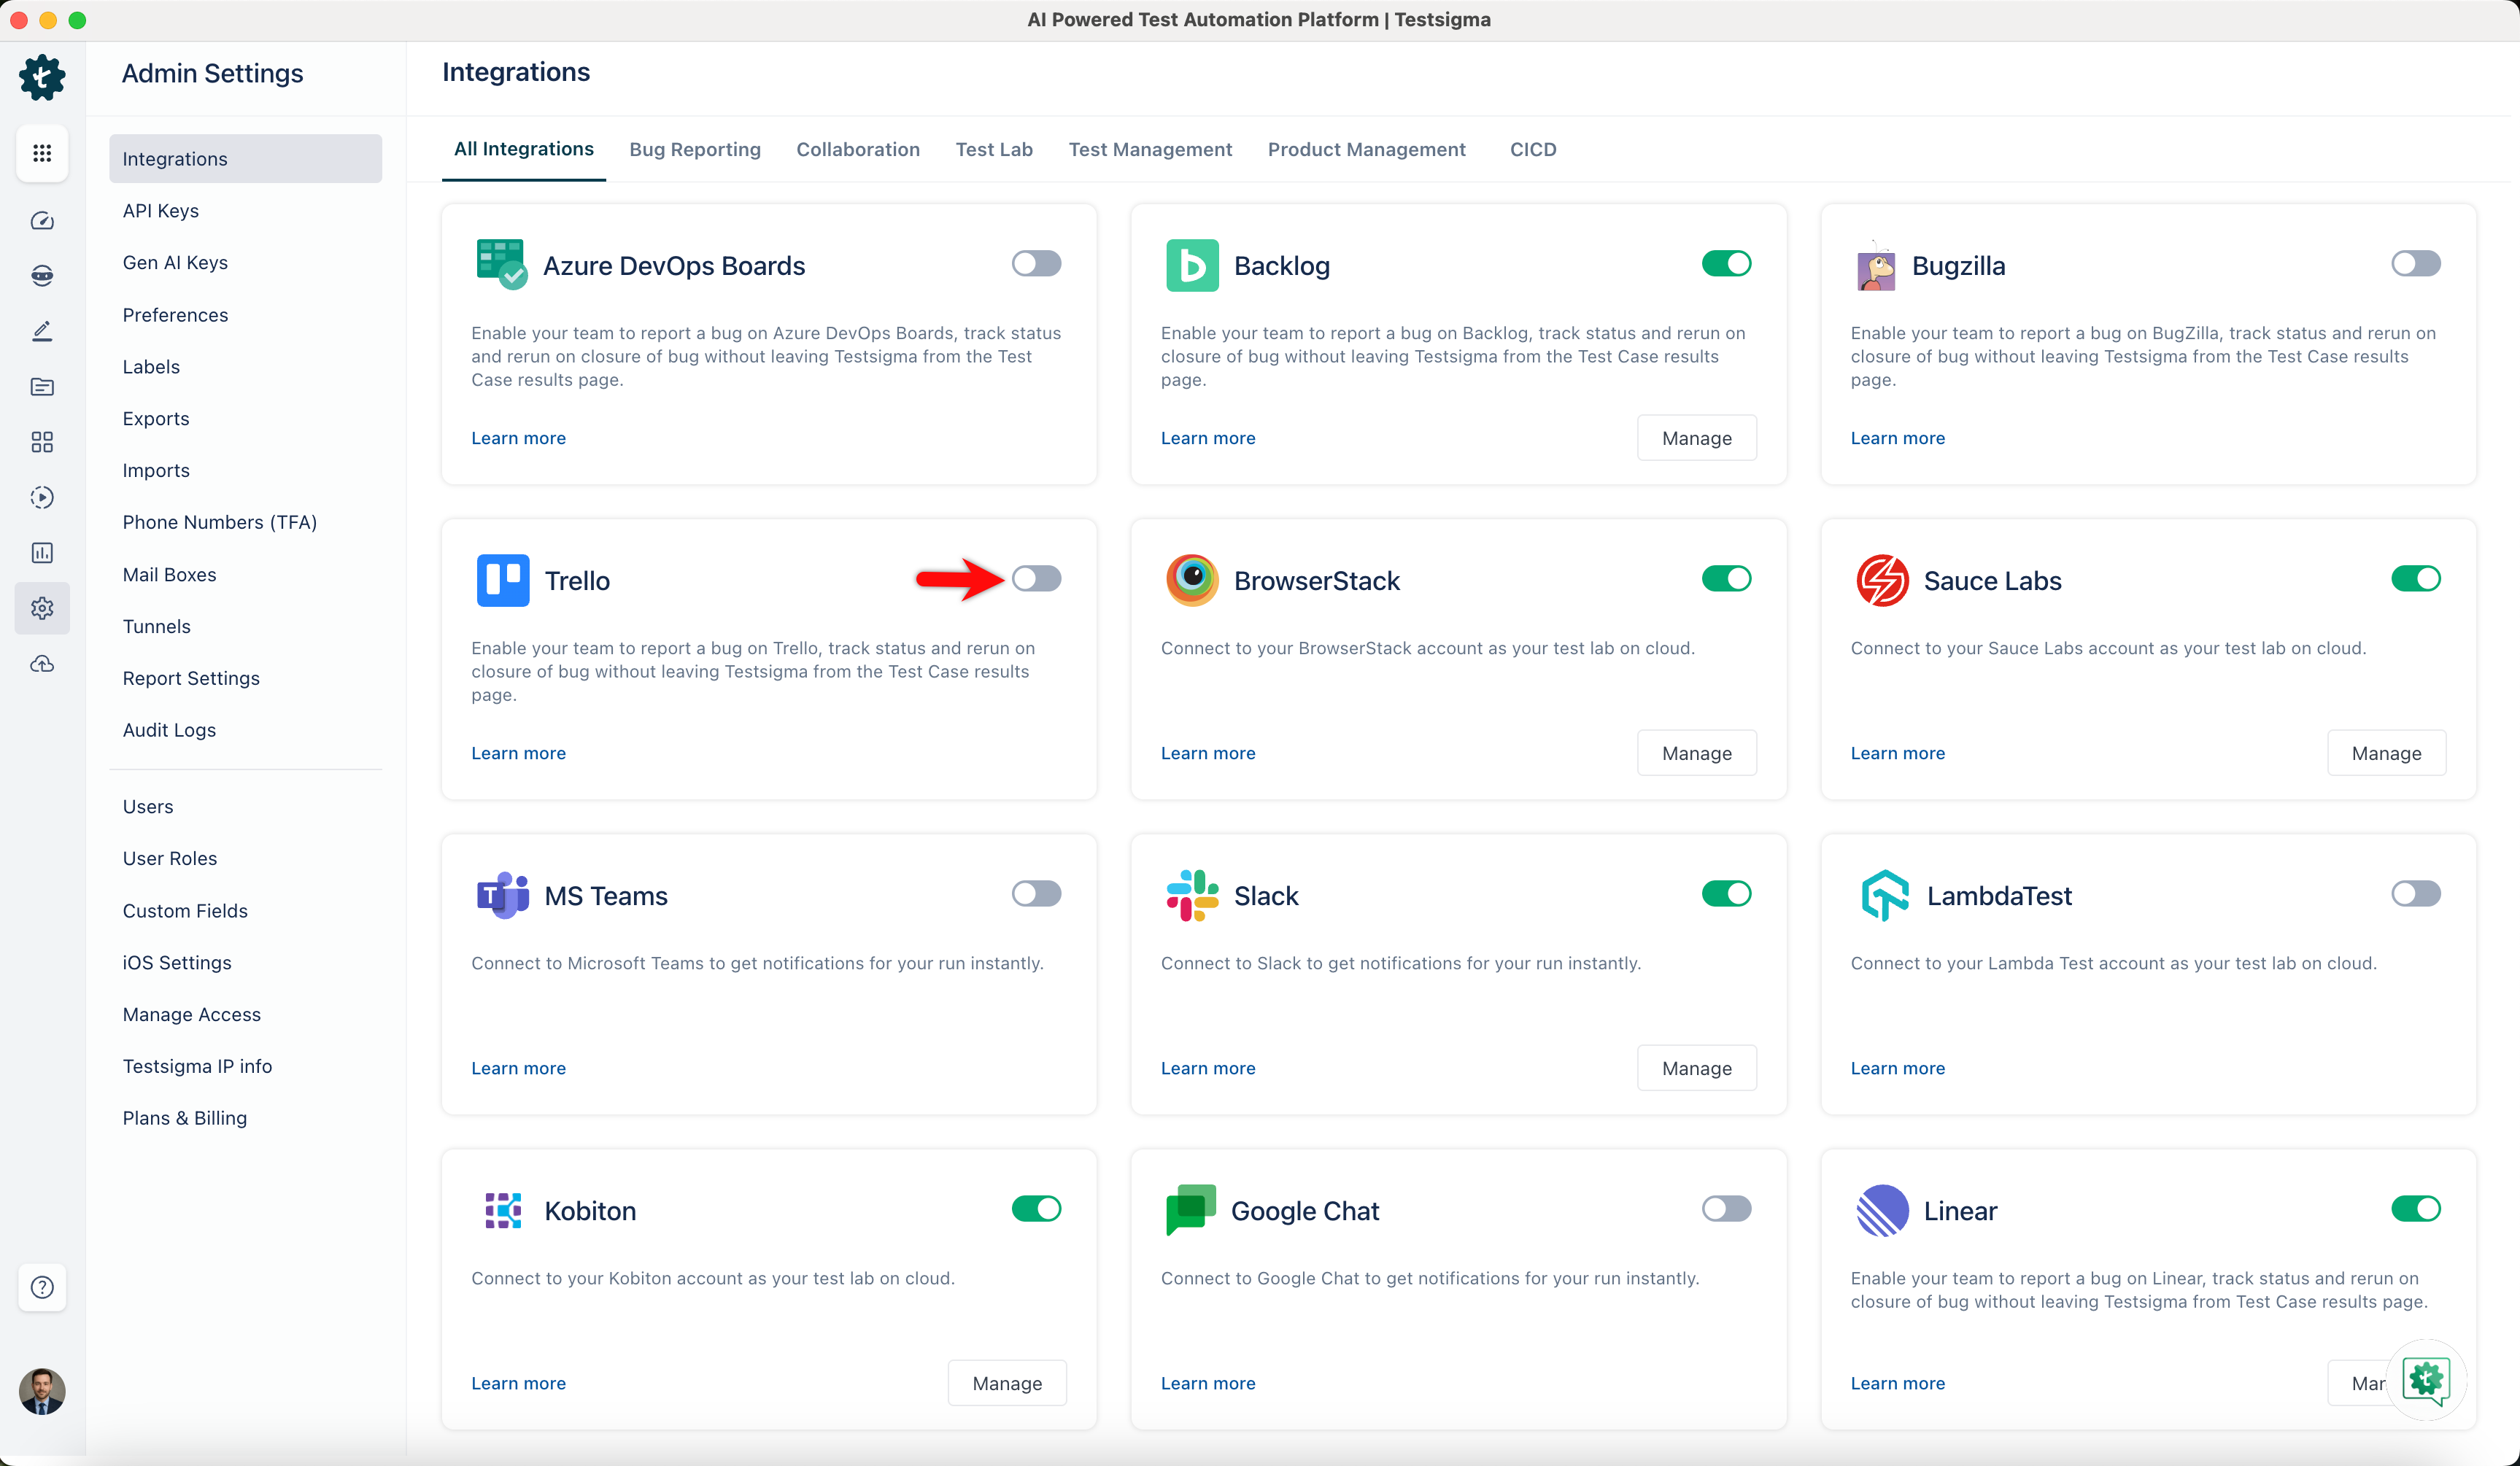
Task: Select the All Integrations tab
Action: point(524,149)
